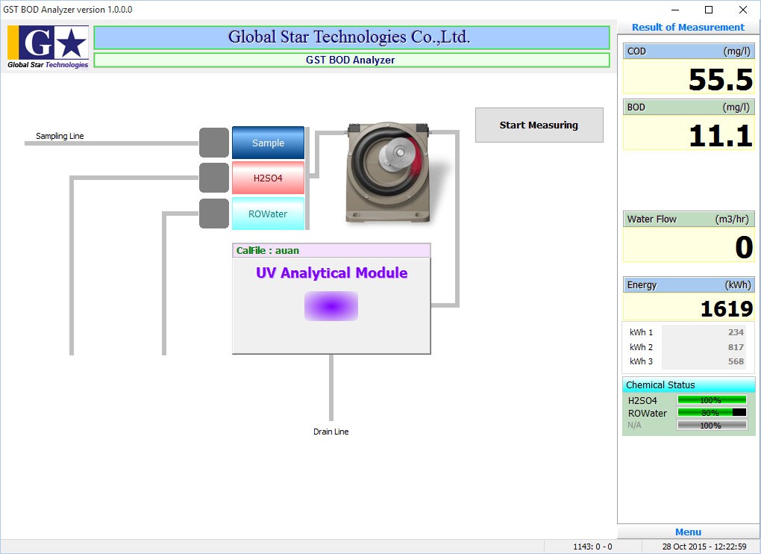Screen dimensions: 761x554
Task: Click the COD (mg/l) header
Action: pyautogui.click(x=689, y=51)
